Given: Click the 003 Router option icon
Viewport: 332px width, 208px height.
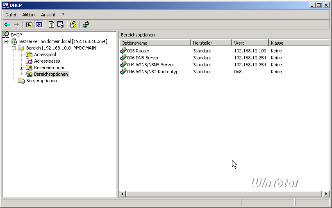Looking at the screenshot, I should click(123, 51).
